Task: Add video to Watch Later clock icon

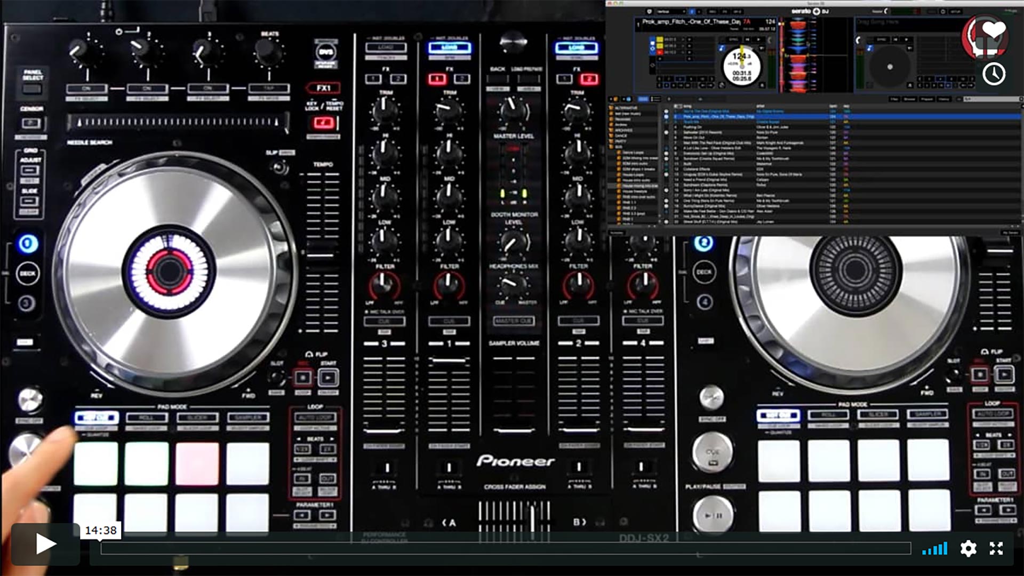Action: pyautogui.click(x=994, y=74)
